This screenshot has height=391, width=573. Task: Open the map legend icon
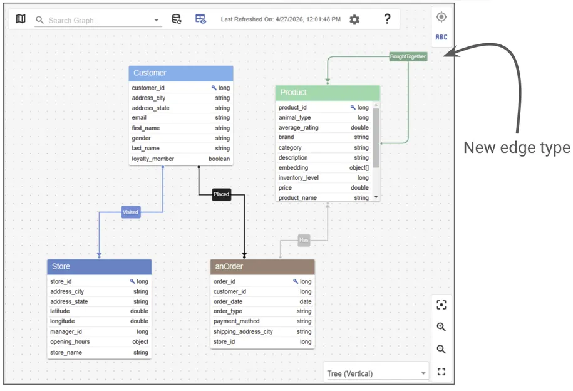[21, 19]
